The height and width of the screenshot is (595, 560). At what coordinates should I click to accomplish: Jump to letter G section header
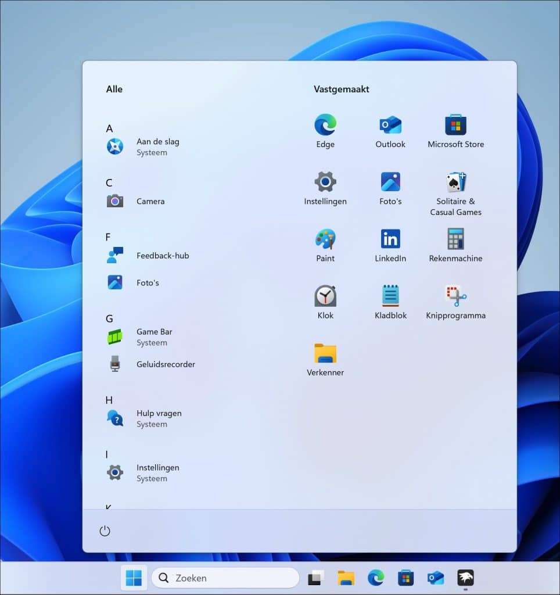pos(109,318)
